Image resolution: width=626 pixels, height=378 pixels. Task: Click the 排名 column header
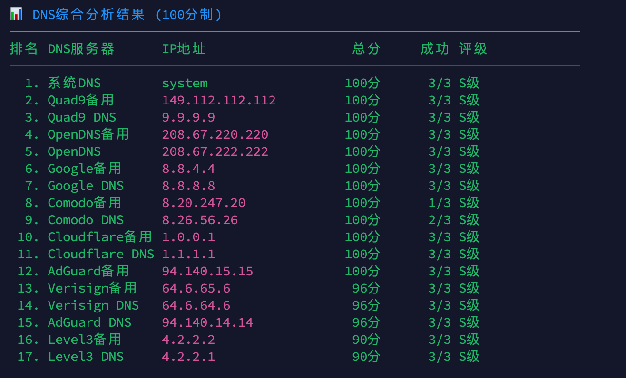click(x=24, y=48)
